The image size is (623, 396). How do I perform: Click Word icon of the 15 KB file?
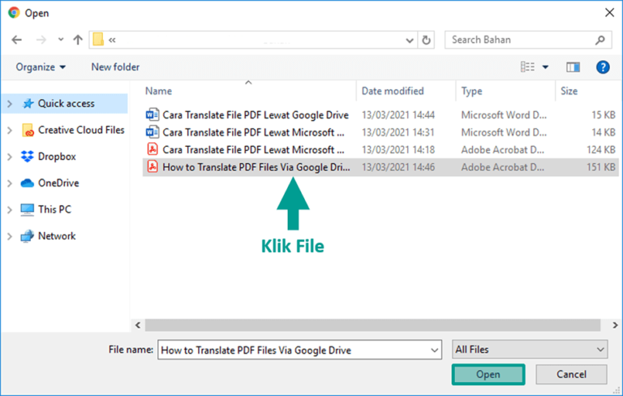(x=153, y=115)
